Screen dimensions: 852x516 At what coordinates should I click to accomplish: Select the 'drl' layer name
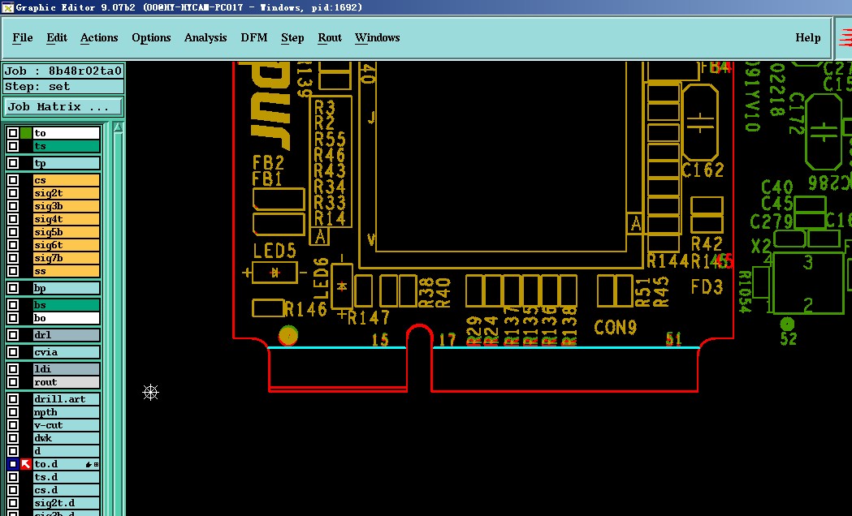pyautogui.click(x=67, y=335)
